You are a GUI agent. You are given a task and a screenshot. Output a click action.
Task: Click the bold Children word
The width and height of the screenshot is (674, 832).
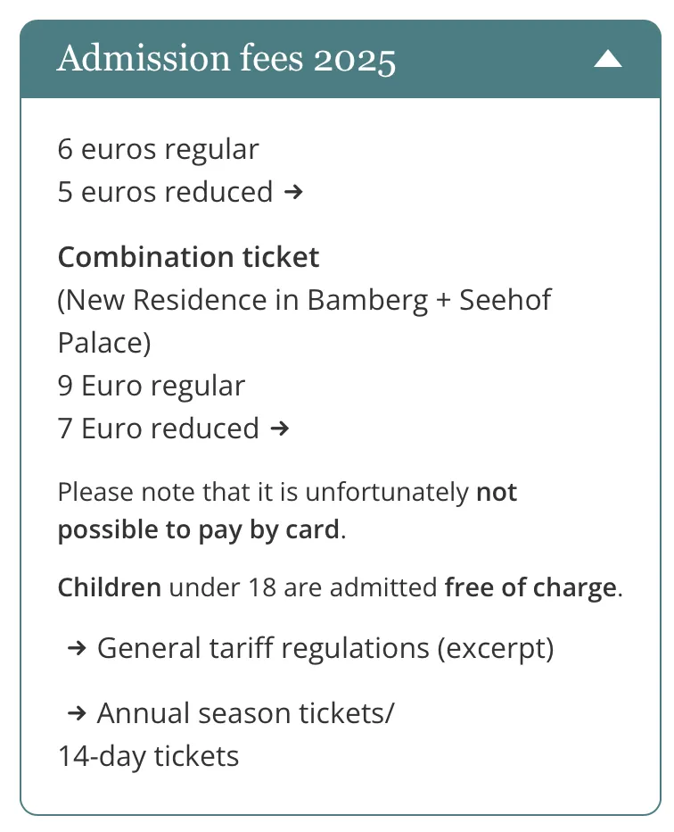pos(110,587)
